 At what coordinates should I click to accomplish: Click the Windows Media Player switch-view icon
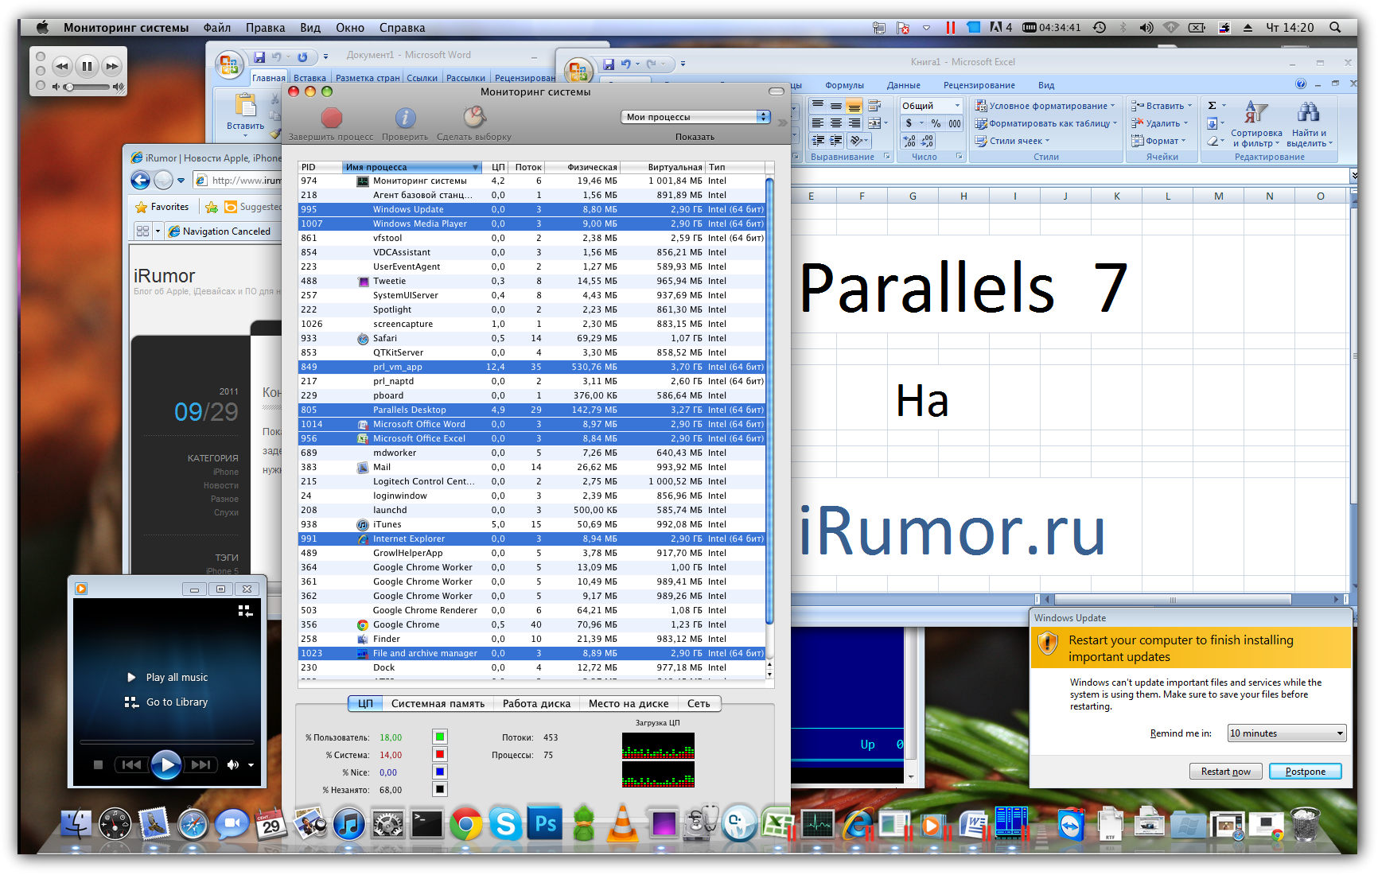pyautogui.click(x=245, y=611)
